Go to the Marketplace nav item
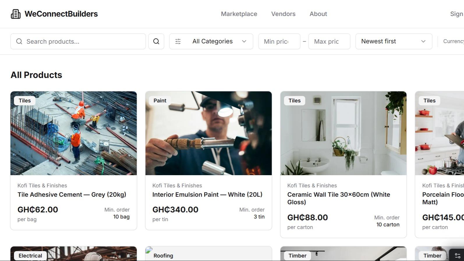The height and width of the screenshot is (261, 464). click(x=239, y=14)
